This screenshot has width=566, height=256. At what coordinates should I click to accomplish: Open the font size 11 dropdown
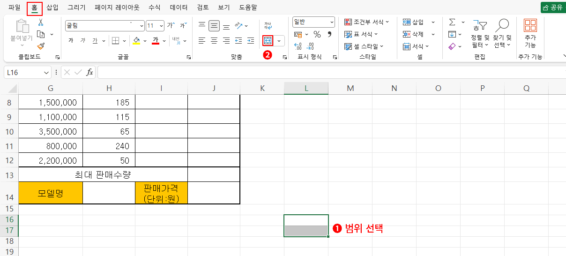click(x=162, y=25)
